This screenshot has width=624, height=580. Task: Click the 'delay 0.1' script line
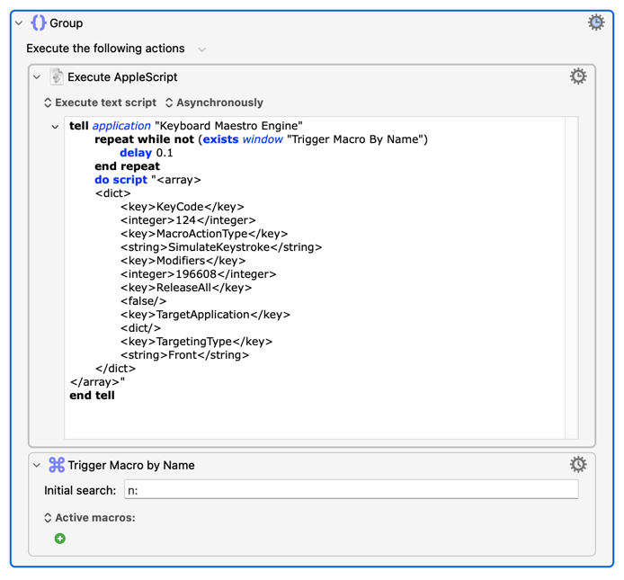pos(146,153)
